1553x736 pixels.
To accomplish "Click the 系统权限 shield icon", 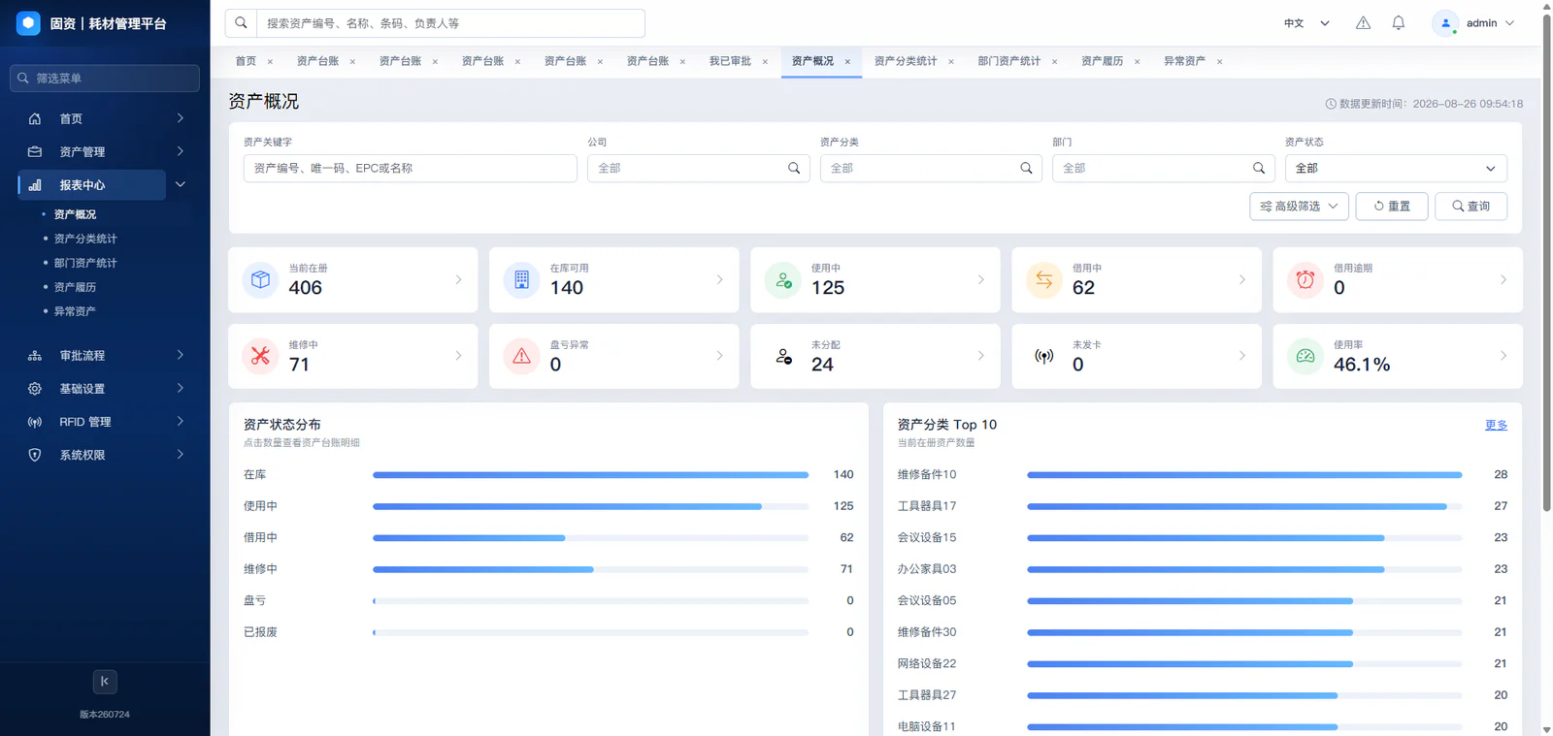I will [x=35, y=455].
